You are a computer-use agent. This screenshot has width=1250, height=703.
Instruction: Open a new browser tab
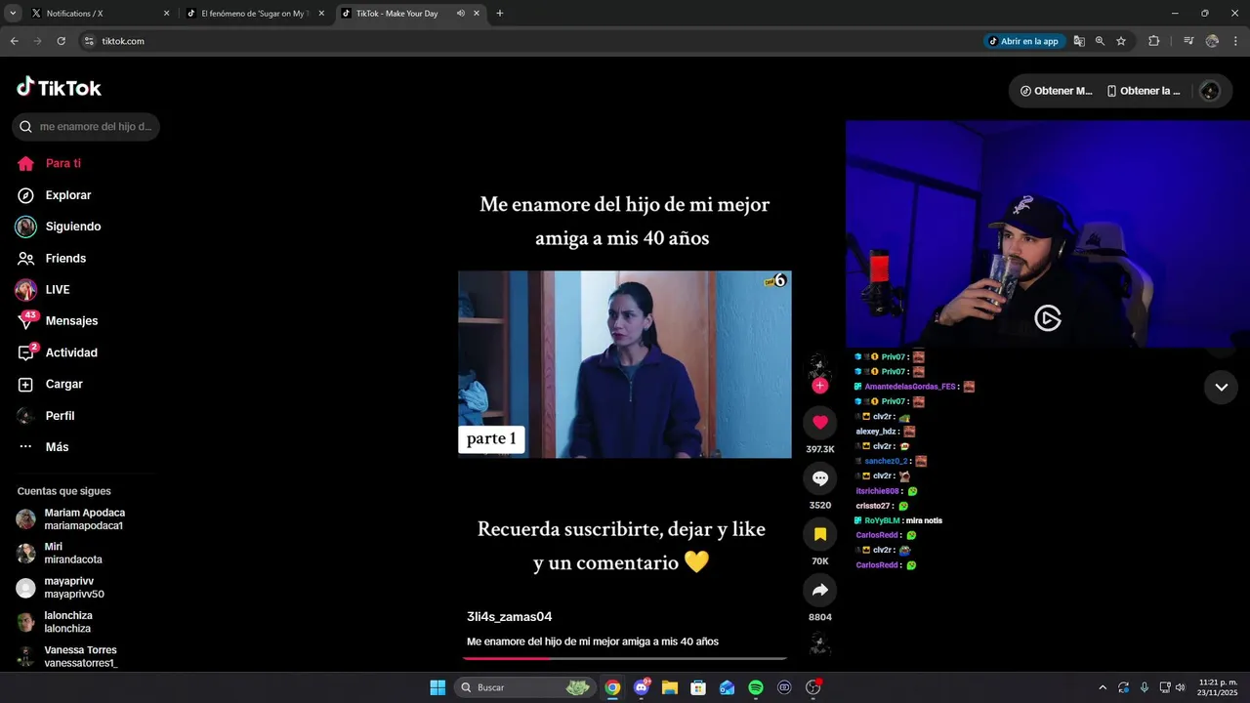[x=500, y=14]
